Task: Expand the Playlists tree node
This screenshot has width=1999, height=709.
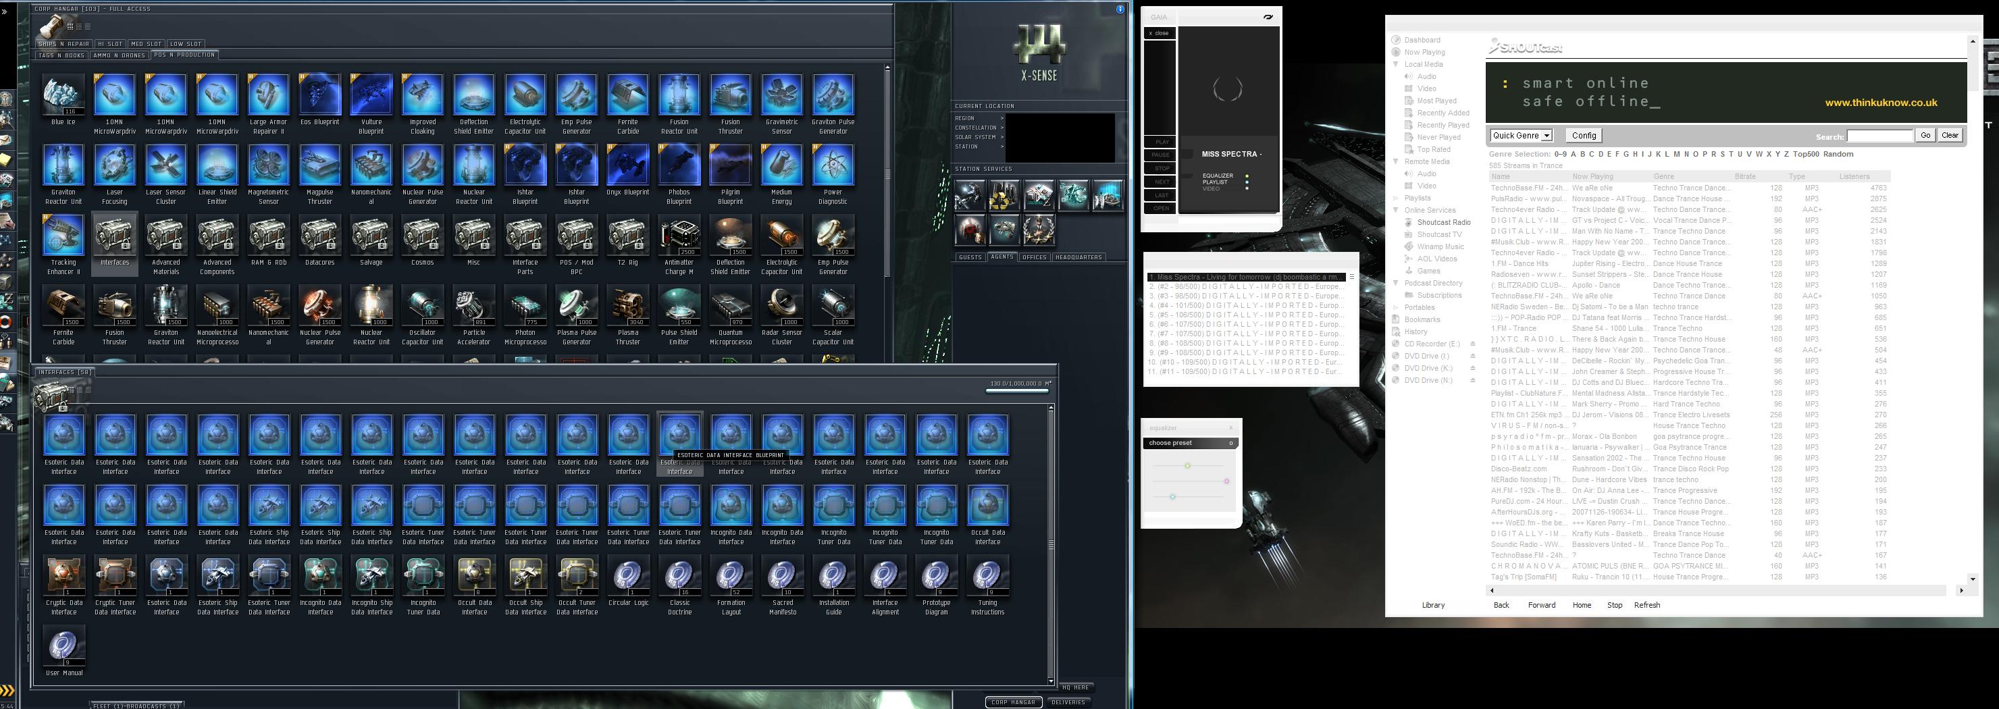Action: (1396, 198)
